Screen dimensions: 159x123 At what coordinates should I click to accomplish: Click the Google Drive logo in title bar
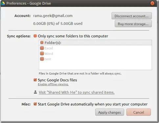(x=3, y=4)
